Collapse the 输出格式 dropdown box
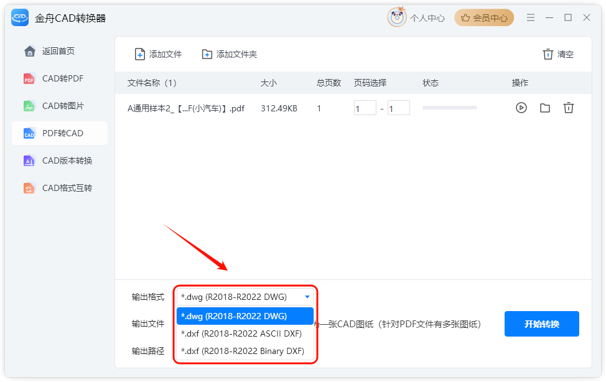 (x=245, y=297)
